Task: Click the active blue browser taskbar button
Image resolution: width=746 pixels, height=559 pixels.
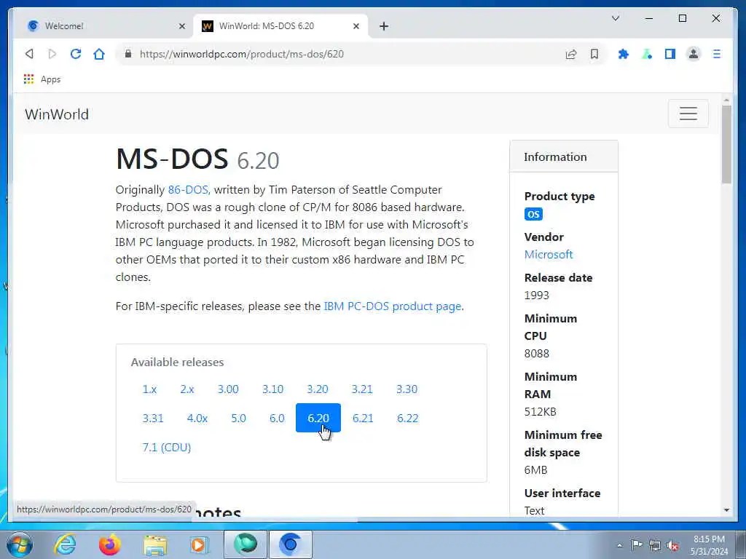Action: [291, 544]
